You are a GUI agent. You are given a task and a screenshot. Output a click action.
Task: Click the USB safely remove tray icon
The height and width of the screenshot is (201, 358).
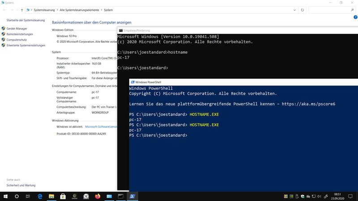[x=297, y=196]
